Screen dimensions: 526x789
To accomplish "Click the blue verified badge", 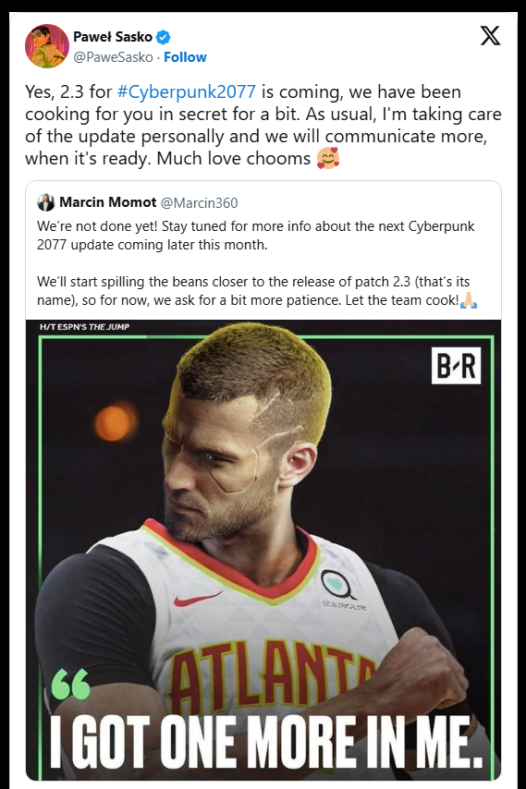I will (x=163, y=37).
